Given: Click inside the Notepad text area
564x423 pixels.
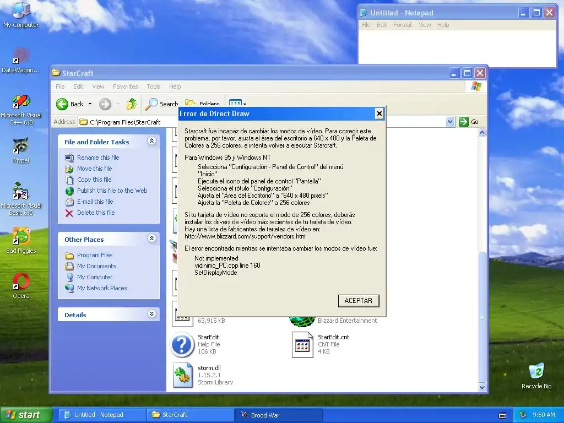Looking at the screenshot, I should [x=457, y=47].
